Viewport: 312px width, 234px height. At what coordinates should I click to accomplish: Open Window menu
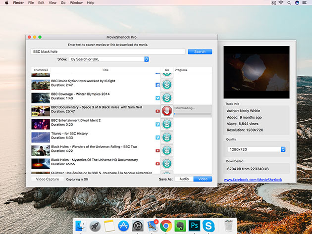(x=76, y=3)
